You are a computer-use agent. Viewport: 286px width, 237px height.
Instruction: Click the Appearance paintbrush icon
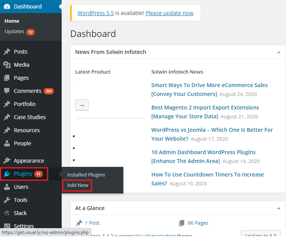pos(7,161)
